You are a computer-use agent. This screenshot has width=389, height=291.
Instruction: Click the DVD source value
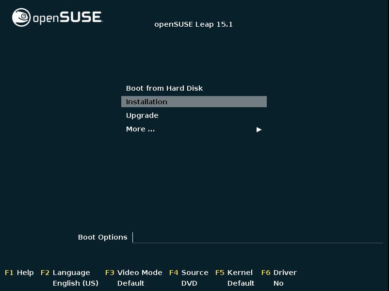pyautogui.click(x=189, y=283)
